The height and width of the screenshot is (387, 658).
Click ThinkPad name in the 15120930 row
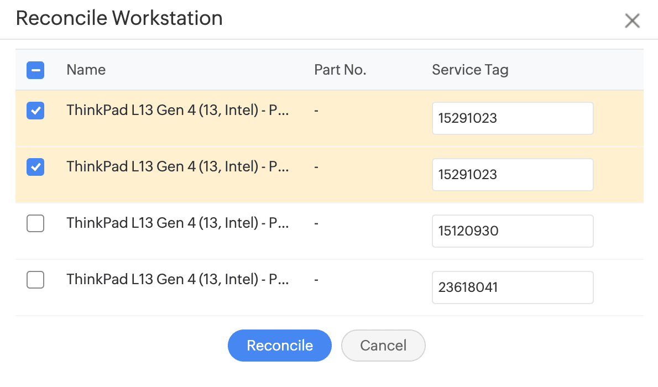(177, 223)
